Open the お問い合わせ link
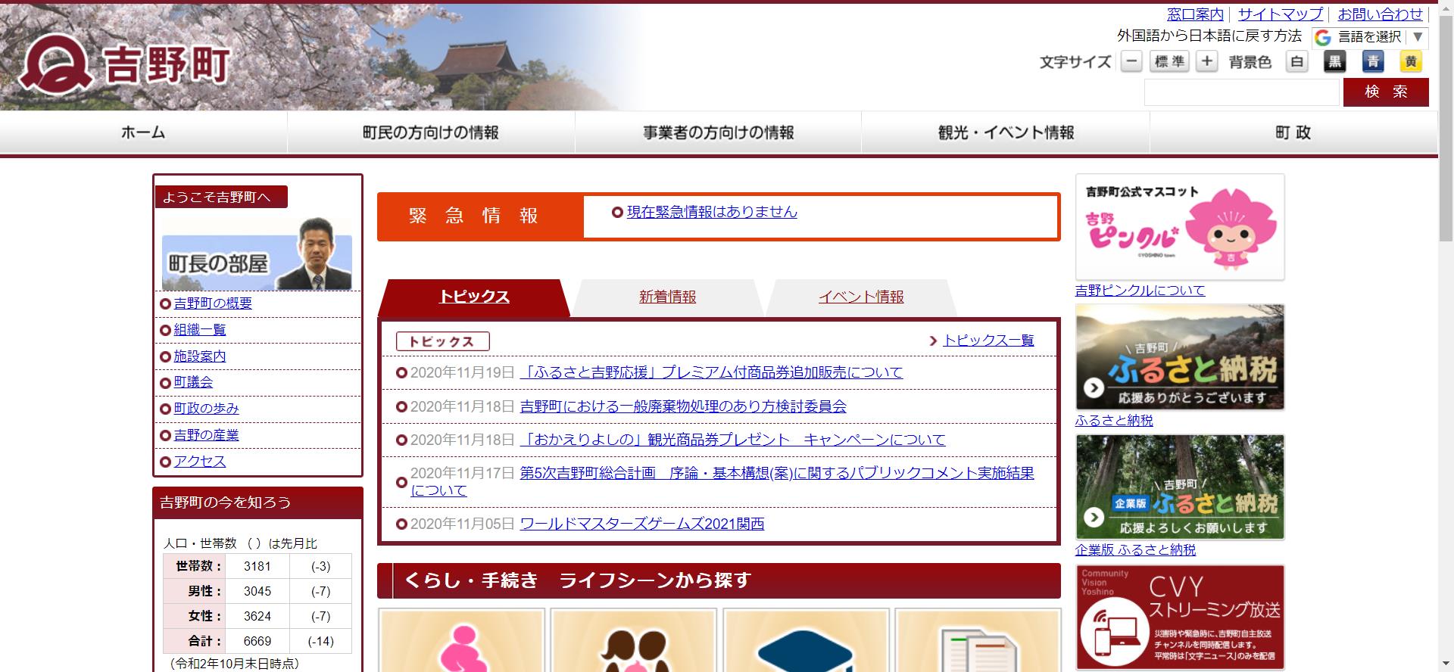The width and height of the screenshot is (1454, 672). pyautogui.click(x=1381, y=14)
